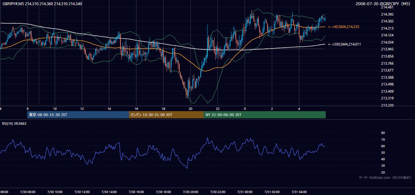Click the 214.124 price axis label
This screenshot has height=195, width=415.
(387, 35)
